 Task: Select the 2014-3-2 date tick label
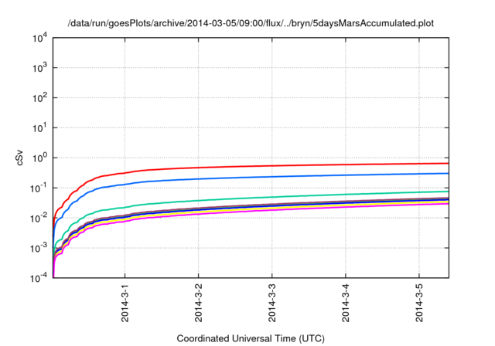click(x=198, y=303)
